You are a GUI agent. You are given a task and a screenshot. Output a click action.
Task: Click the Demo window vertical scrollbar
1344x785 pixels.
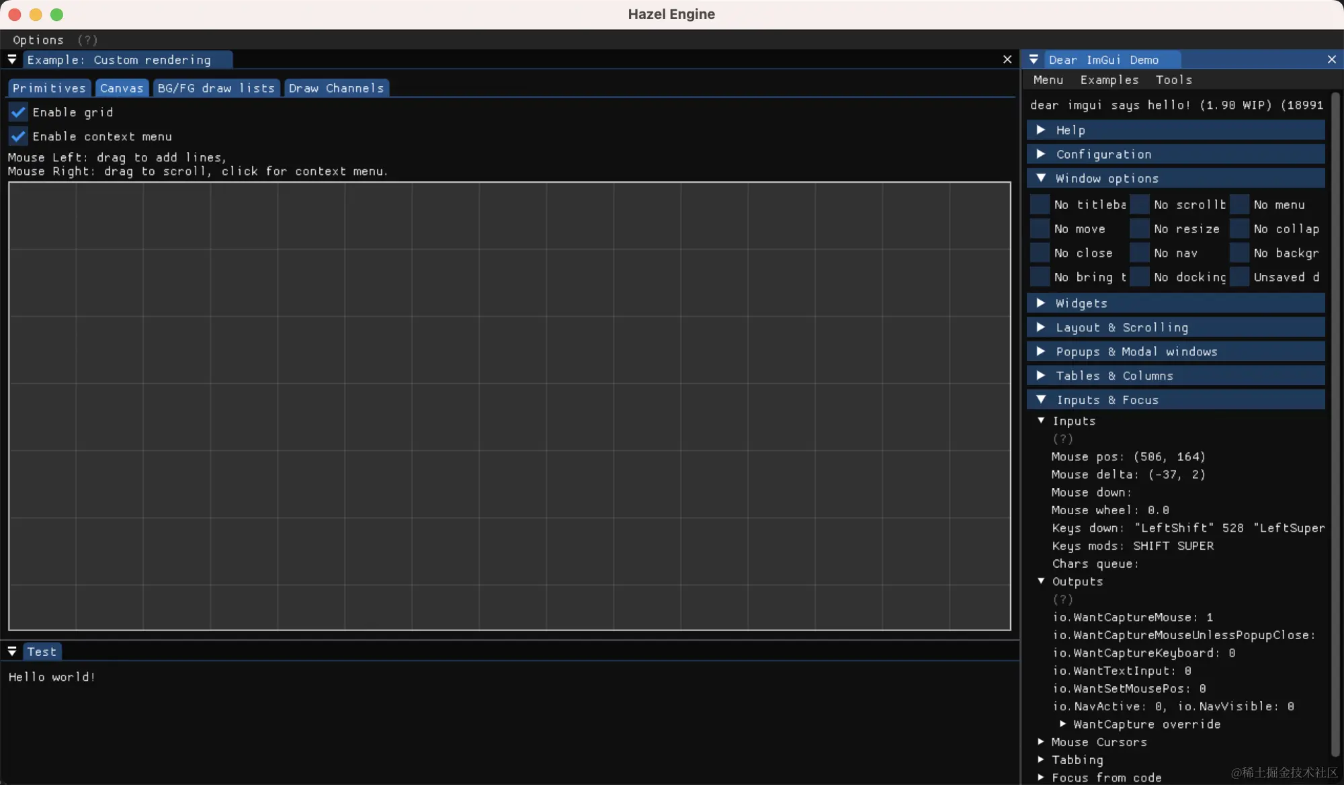pos(1335,425)
